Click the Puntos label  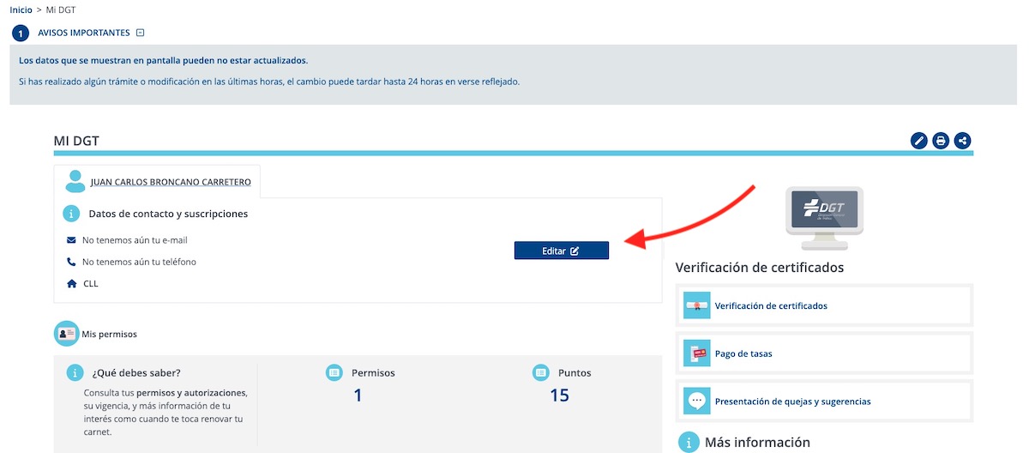tap(575, 373)
